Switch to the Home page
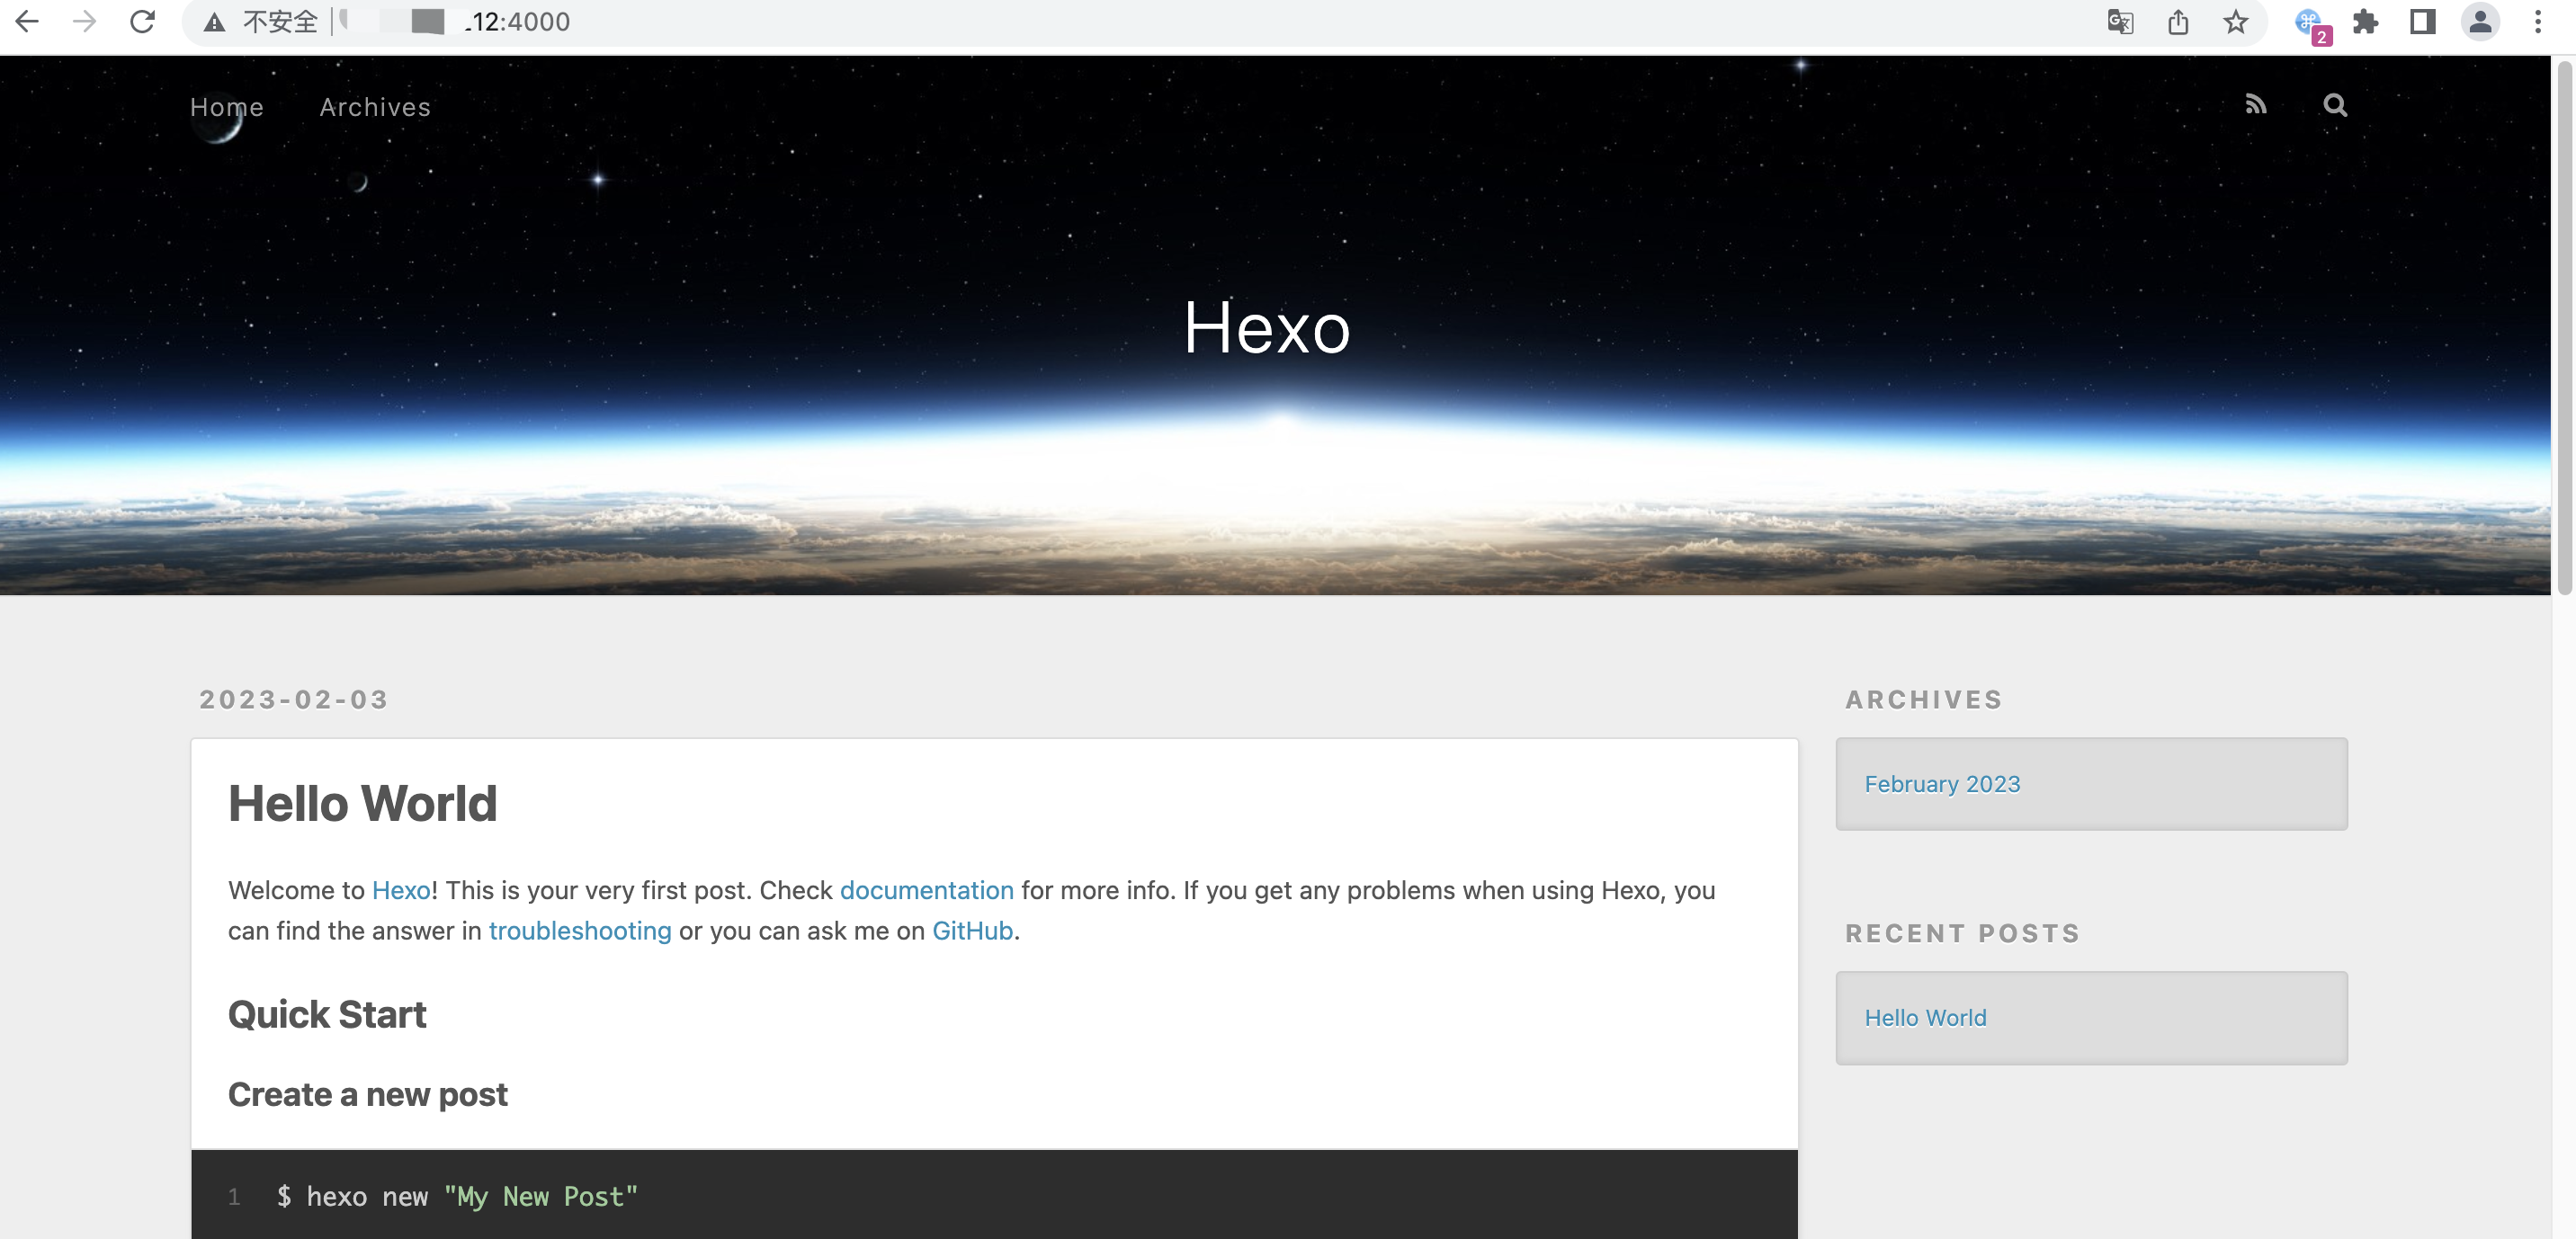This screenshot has height=1239, width=2576. [225, 106]
